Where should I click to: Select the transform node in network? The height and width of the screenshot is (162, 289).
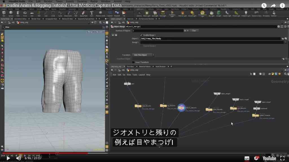[257, 109]
